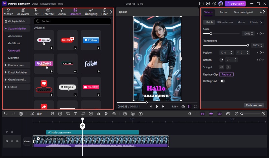Download the 'FOLLOWING' gradient sticker

click(x=52, y=71)
